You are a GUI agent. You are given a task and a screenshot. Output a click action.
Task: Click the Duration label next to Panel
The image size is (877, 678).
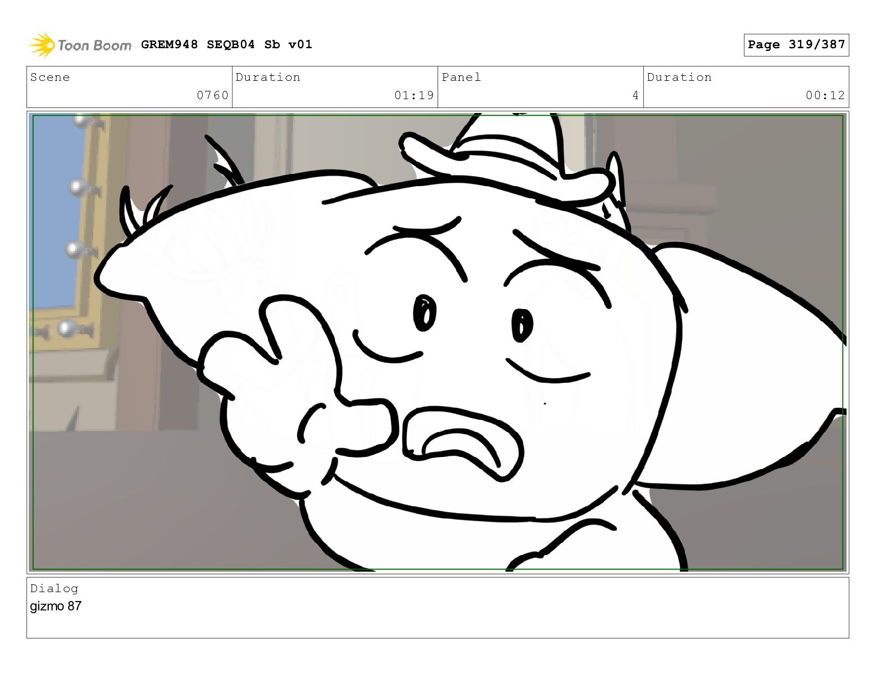click(679, 77)
